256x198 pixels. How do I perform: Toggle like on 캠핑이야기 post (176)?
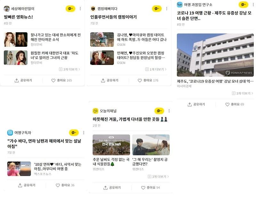point(148,80)
